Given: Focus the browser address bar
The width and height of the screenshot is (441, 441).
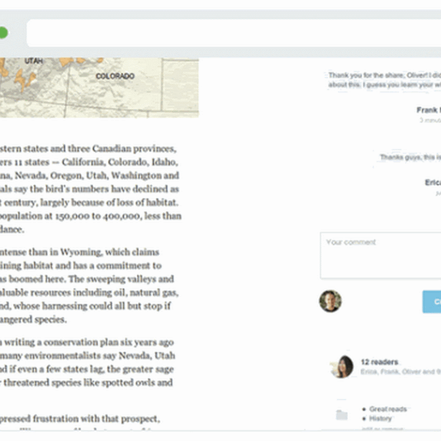Looking at the screenshot, I should pyautogui.click(x=232, y=34).
